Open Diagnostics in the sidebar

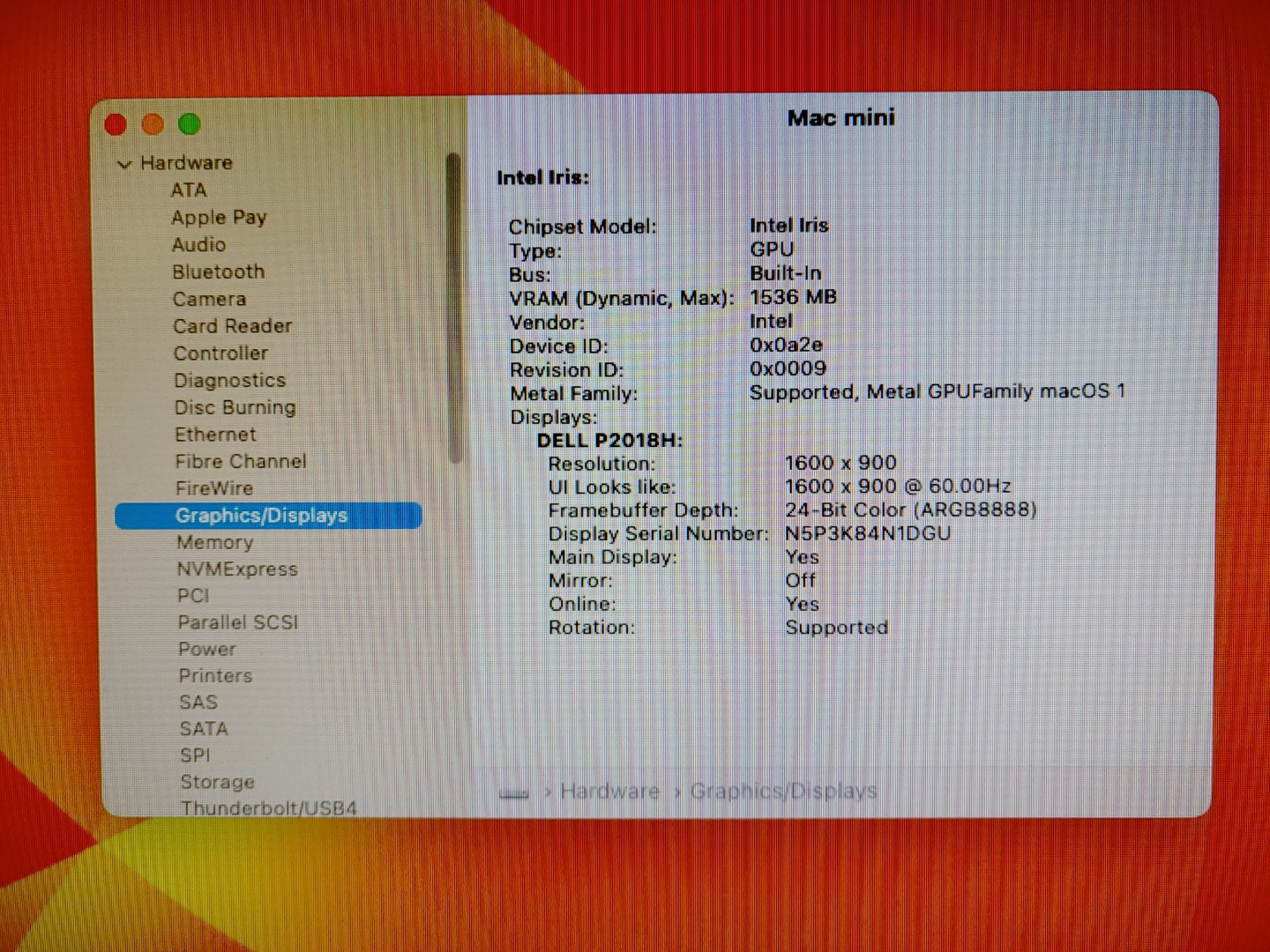(x=229, y=381)
